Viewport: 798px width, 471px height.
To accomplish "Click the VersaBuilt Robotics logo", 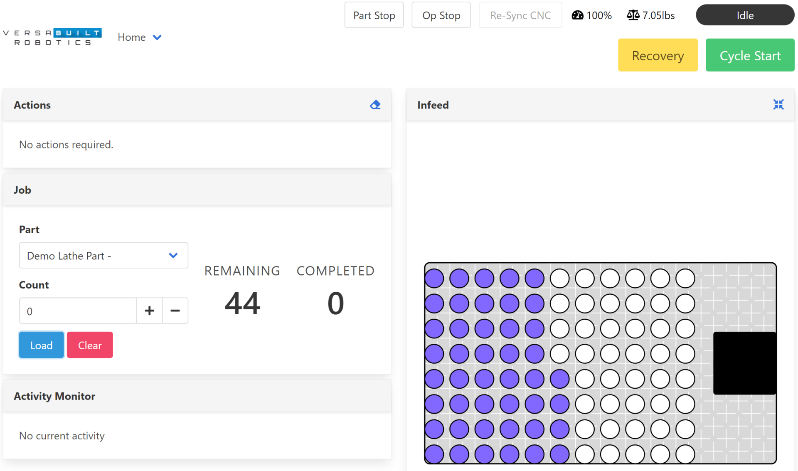I will (52, 37).
